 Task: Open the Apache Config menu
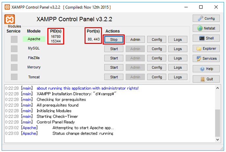click(x=157, y=40)
